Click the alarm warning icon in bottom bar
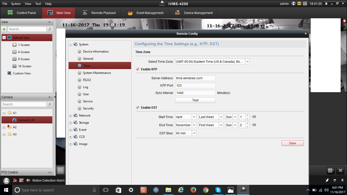The width and height of the screenshot is (347, 195). pyautogui.click(x=6, y=181)
